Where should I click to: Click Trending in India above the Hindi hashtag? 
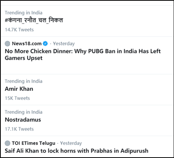(24, 13)
